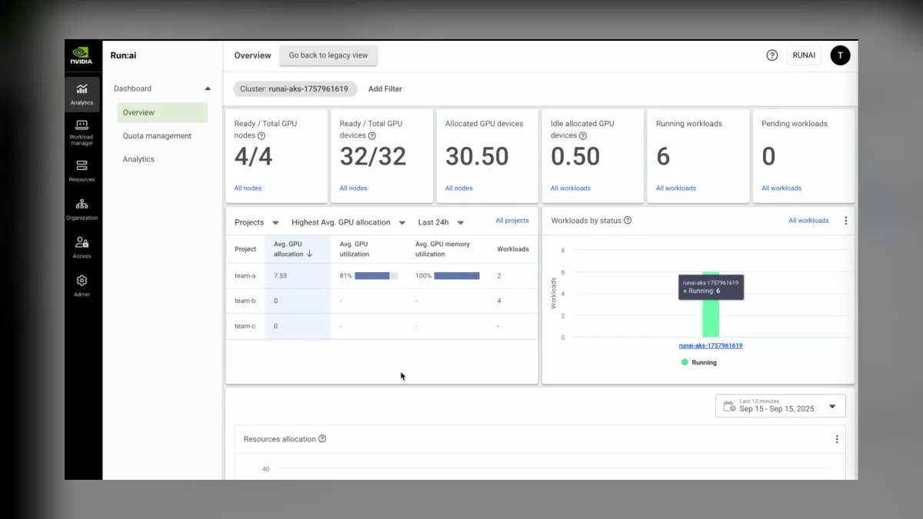Open the All projects link
This screenshot has width=923, height=519.
pyautogui.click(x=512, y=221)
